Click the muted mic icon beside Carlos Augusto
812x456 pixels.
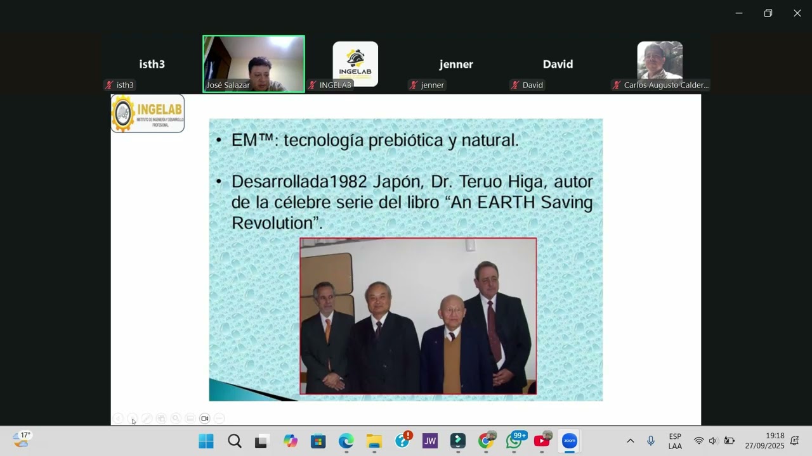coord(617,85)
